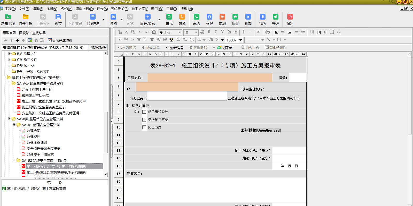Toggle the 显示已填资料 checkbox
This screenshot has width=413, height=206.
[50, 40]
